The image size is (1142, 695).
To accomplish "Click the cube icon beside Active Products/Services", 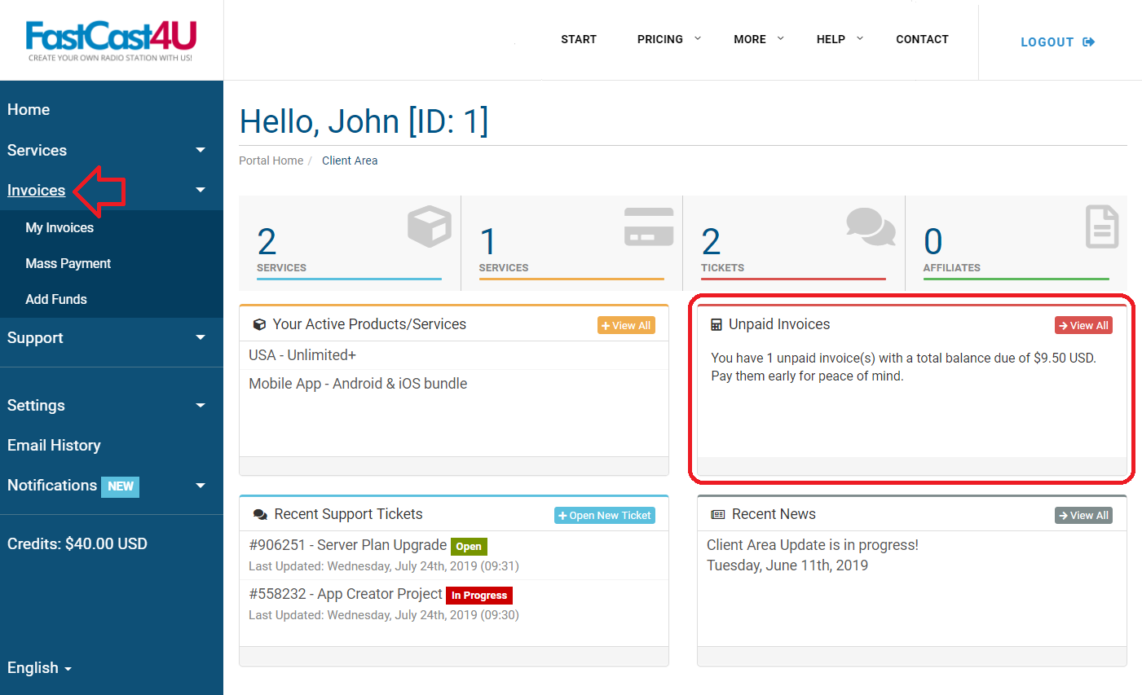I will point(259,324).
